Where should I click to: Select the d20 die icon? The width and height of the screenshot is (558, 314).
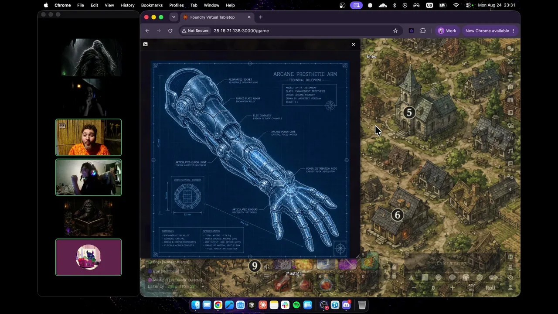(480, 277)
